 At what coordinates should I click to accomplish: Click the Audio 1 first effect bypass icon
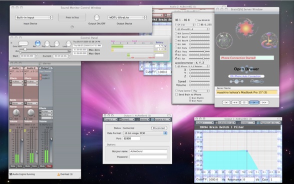coord(11,81)
